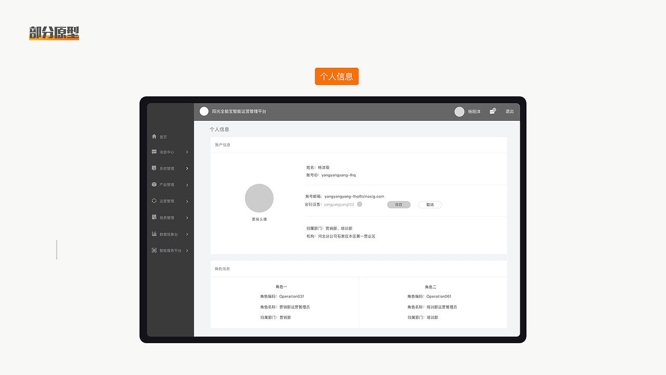Click the 姓名：杨洋阳 text
The image size is (666, 375).
(318, 167)
